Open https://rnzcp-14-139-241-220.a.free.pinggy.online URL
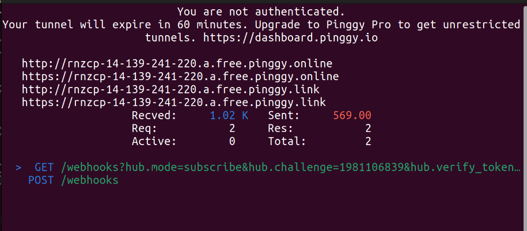This screenshot has width=527, height=231. pos(180,76)
